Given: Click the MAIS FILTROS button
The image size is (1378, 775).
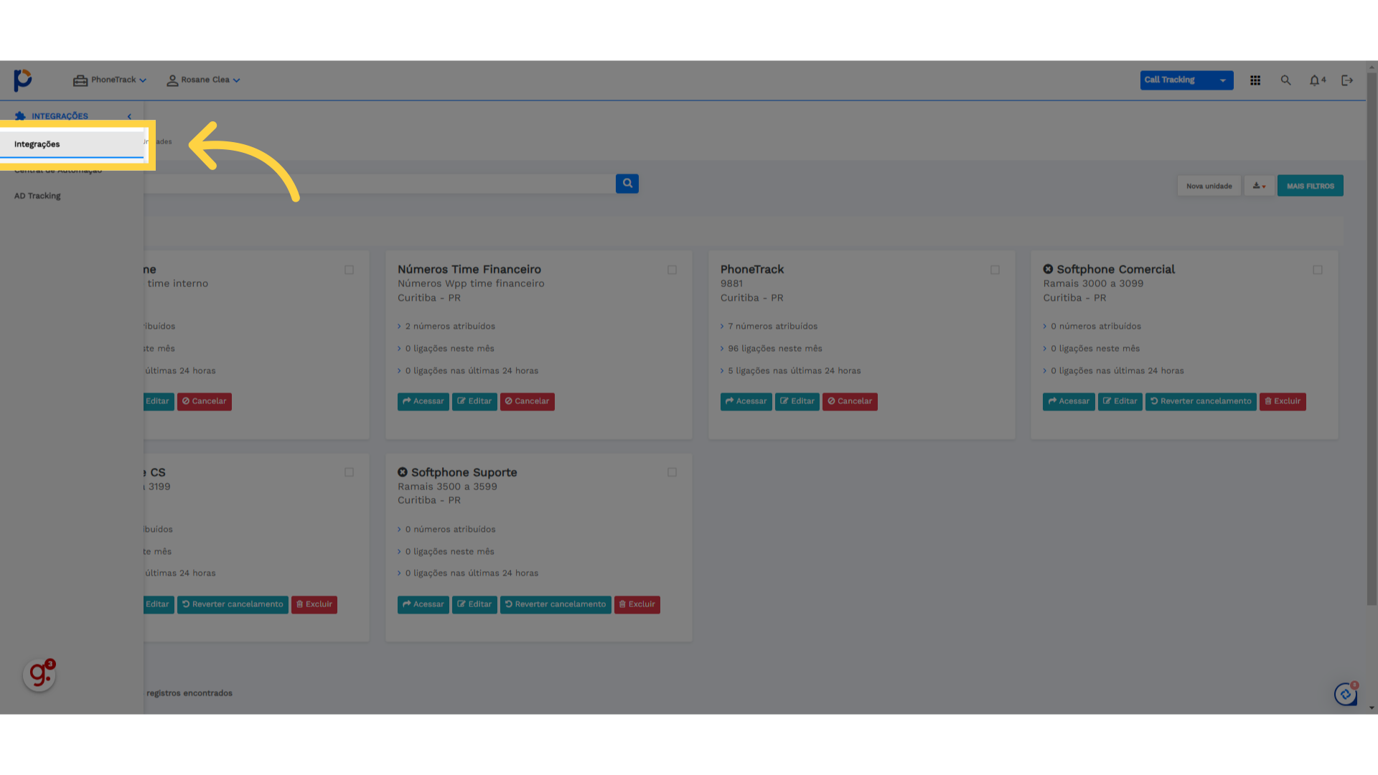Looking at the screenshot, I should 1310,186.
